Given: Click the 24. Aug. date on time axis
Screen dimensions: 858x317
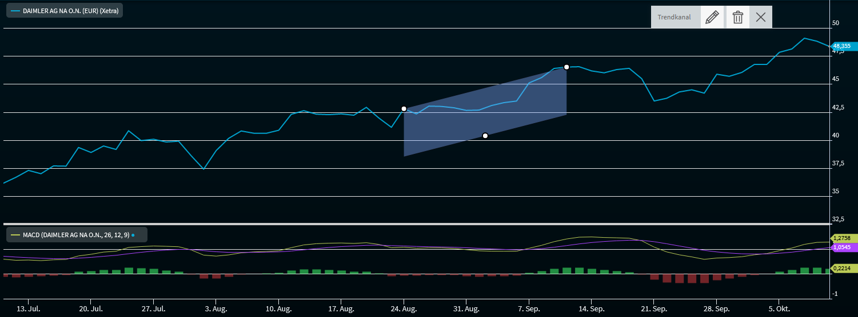Looking at the screenshot, I should pos(404,308).
